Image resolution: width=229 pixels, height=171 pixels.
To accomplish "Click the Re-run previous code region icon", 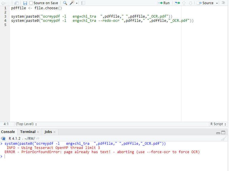I will [177, 3].
